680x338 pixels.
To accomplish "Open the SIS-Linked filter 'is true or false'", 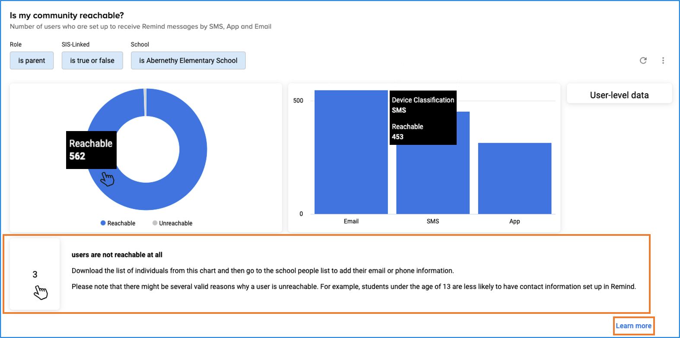I will coord(92,60).
